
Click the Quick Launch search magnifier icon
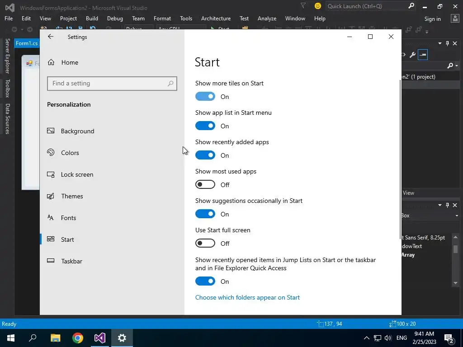411,6
